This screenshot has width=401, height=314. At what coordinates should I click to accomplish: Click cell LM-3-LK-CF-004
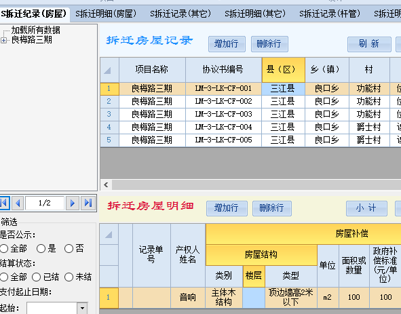(223, 127)
